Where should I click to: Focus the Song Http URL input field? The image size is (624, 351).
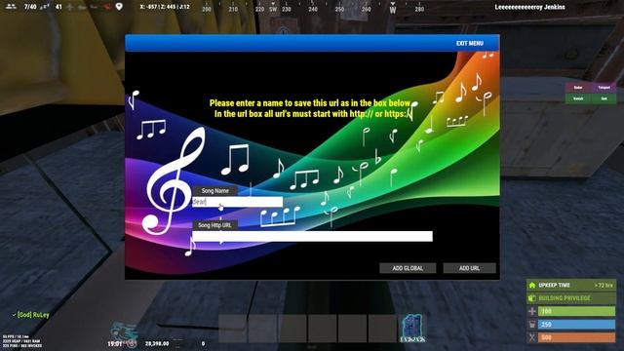tap(312, 236)
